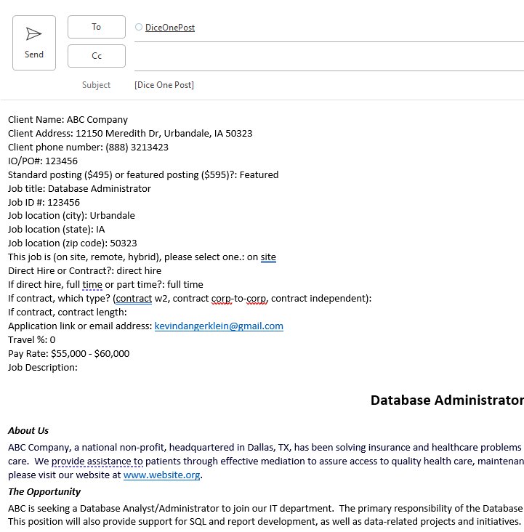Viewport: 524px width, 532px height.
Task: Click the Client phone number line
Action: (88, 148)
